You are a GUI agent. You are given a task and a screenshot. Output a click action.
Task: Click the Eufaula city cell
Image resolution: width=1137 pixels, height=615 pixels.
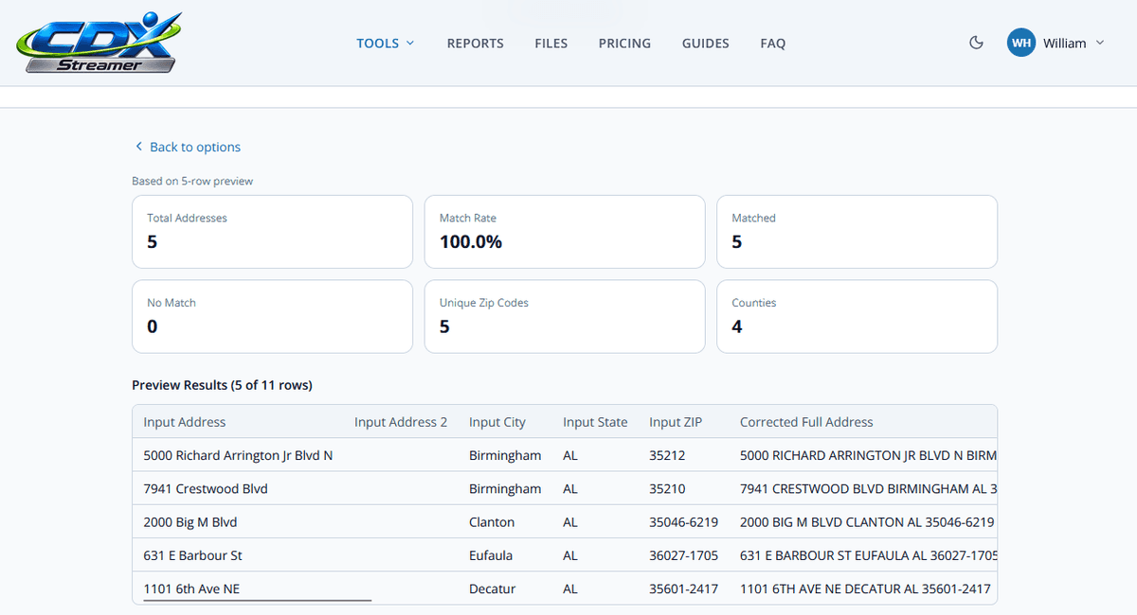tap(492, 555)
